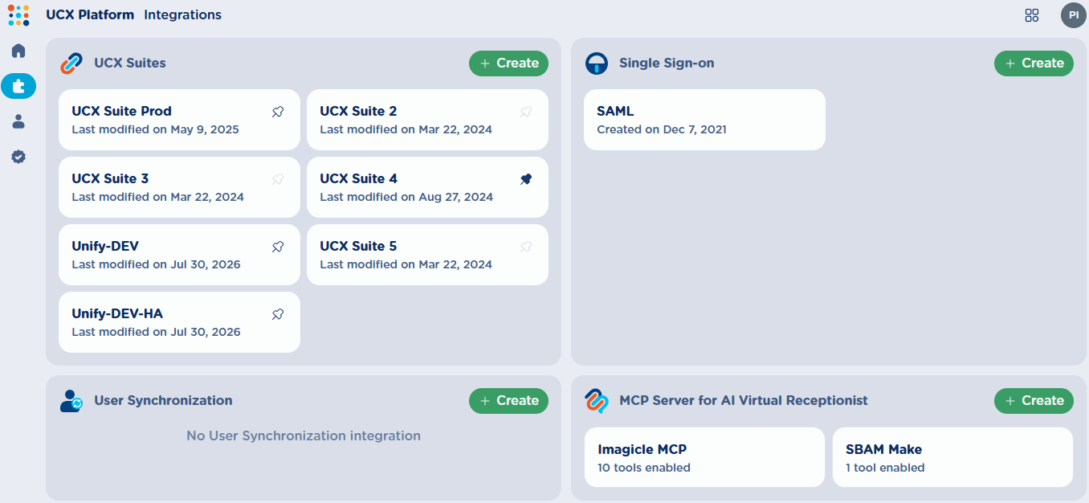Click the UCX Suites chain-link icon
This screenshot has width=1089, height=503.
(x=71, y=63)
